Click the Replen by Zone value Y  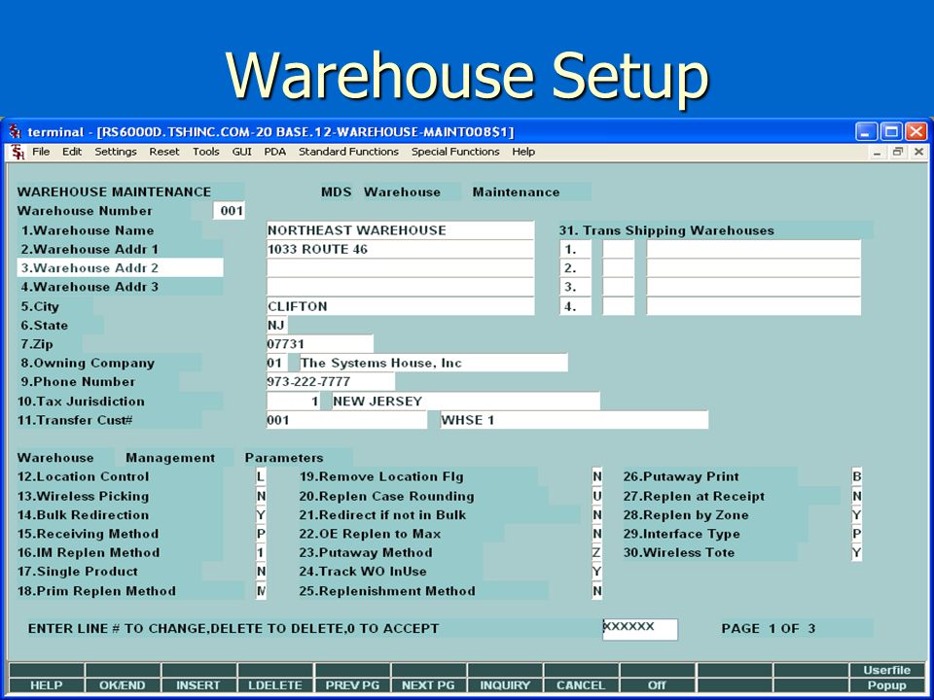(x=856, y=515)
